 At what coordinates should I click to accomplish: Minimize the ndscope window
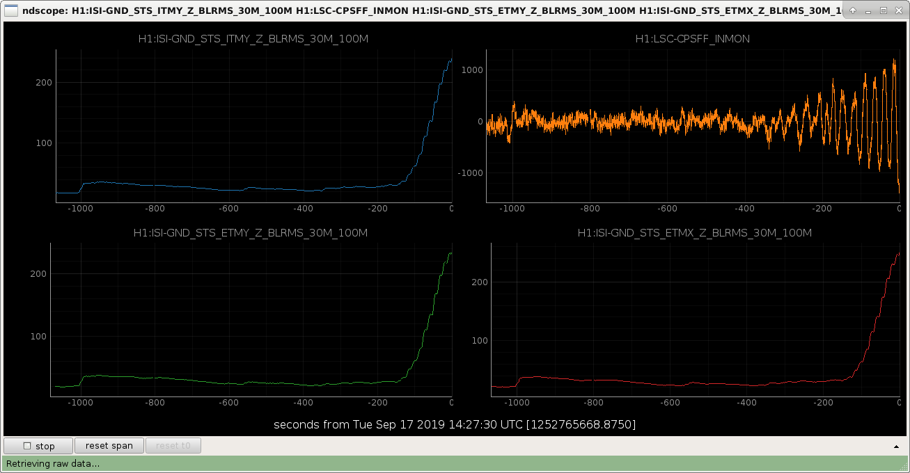(869, 10)
